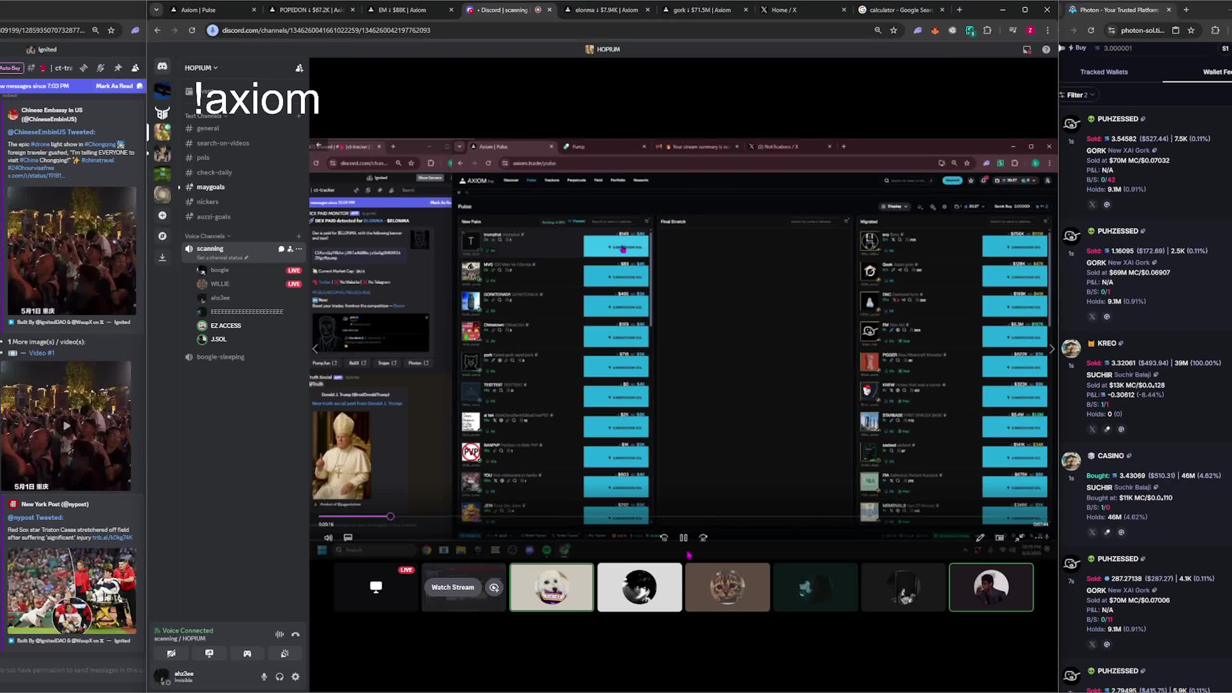This screenshot has height=693, width=1232.
Task: Add channel plus next to Voice Channels
Action: pos(299,236)
